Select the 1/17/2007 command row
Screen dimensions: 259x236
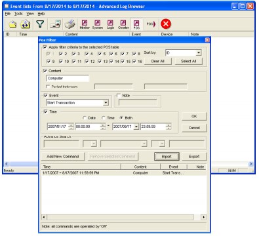pyautogui.click(x=124, y=173)
